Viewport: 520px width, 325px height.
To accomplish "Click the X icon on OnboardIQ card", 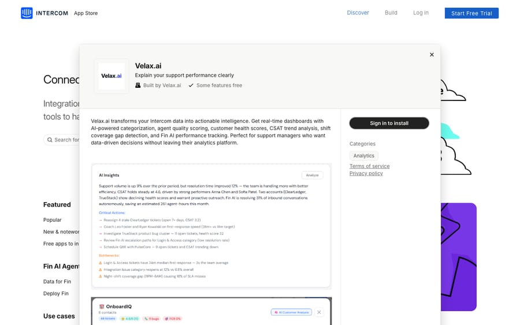I will tap(319, 312).
